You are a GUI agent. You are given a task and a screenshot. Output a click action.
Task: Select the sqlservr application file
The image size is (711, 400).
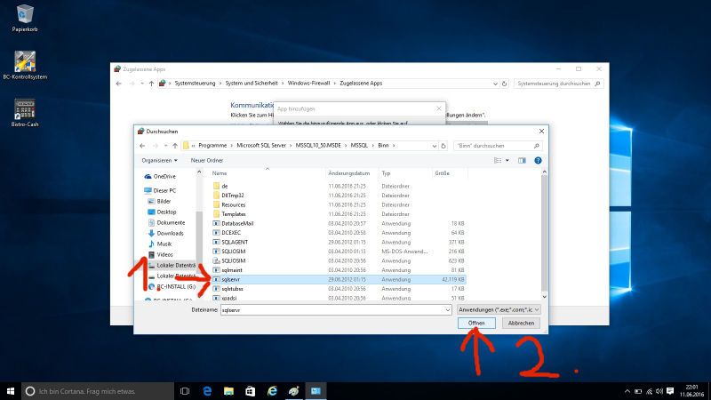click(231, 278)
